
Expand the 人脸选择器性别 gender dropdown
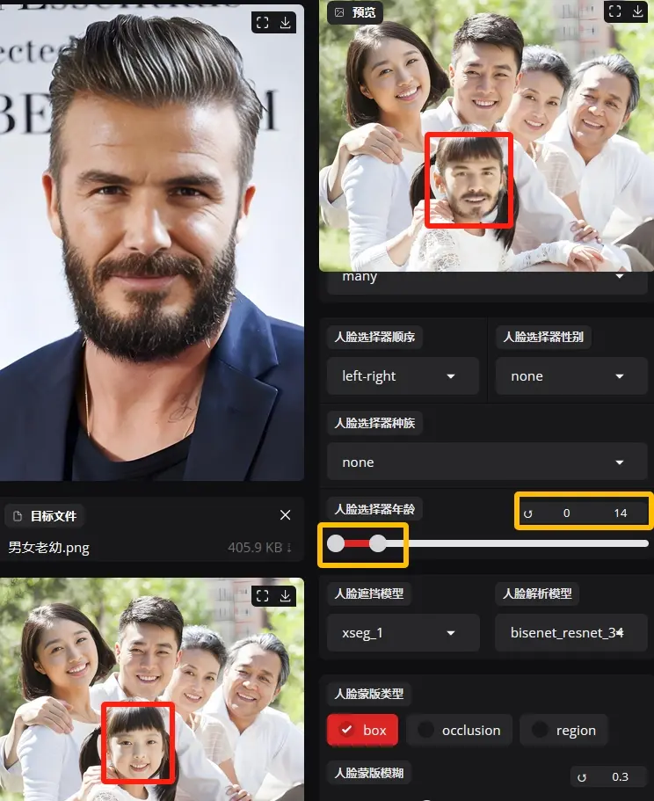570,376
